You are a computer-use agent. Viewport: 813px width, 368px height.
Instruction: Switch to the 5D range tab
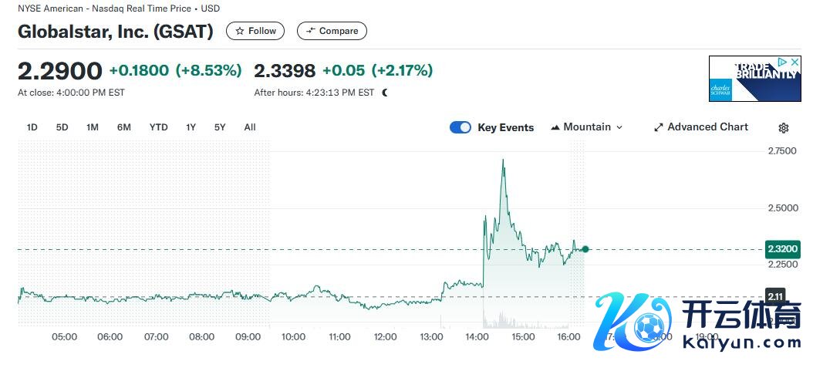coord(62,127)
